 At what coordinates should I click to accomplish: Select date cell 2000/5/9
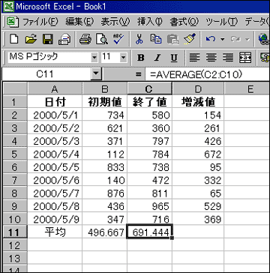pyautogui.click(x=55, y=220)
